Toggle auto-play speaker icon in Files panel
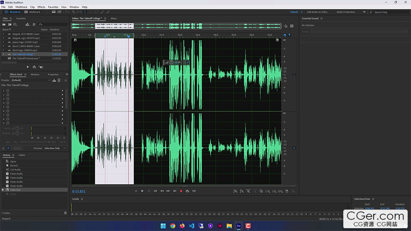The width and height of the screenshot is (411, 231). pyautogui.click(x=41, y=67)
